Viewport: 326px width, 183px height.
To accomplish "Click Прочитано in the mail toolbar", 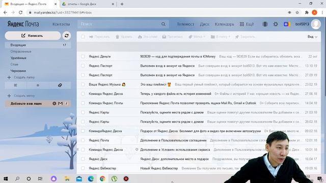I will click(x=172, y=37).
